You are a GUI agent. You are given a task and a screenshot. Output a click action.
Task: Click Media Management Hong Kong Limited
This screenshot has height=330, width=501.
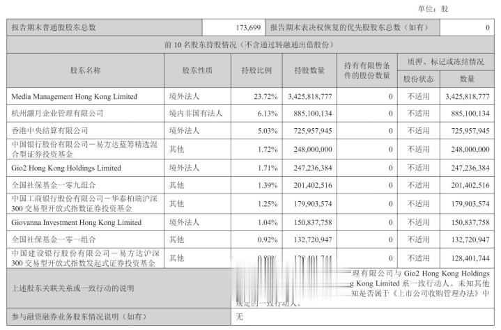coord(74,96)
